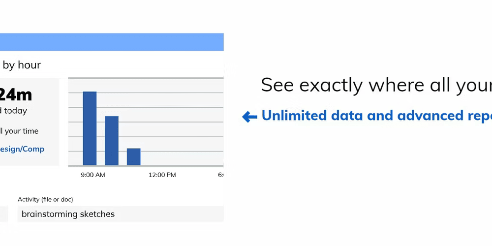Click the 'See exactly where all your' headline

(x=376, y=85)
